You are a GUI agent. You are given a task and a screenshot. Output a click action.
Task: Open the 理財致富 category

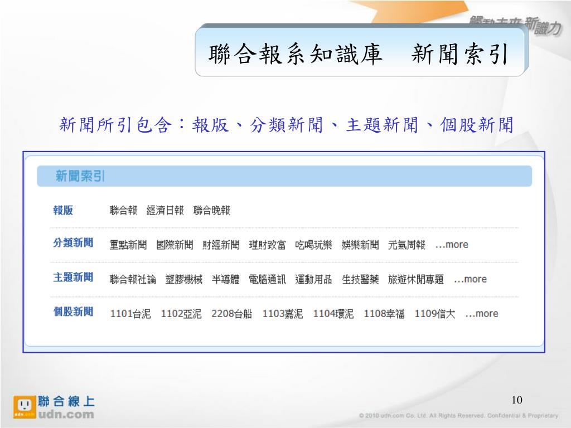click(x=267, y=245)
